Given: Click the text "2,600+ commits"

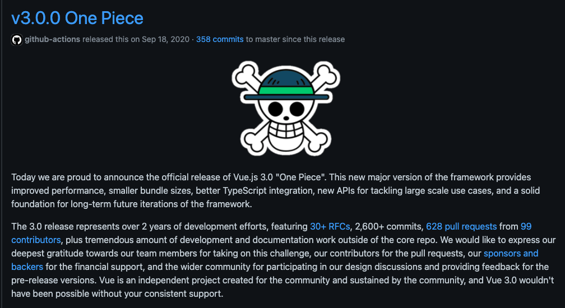Looking at the screenshot, I should [x=388, y=227].
